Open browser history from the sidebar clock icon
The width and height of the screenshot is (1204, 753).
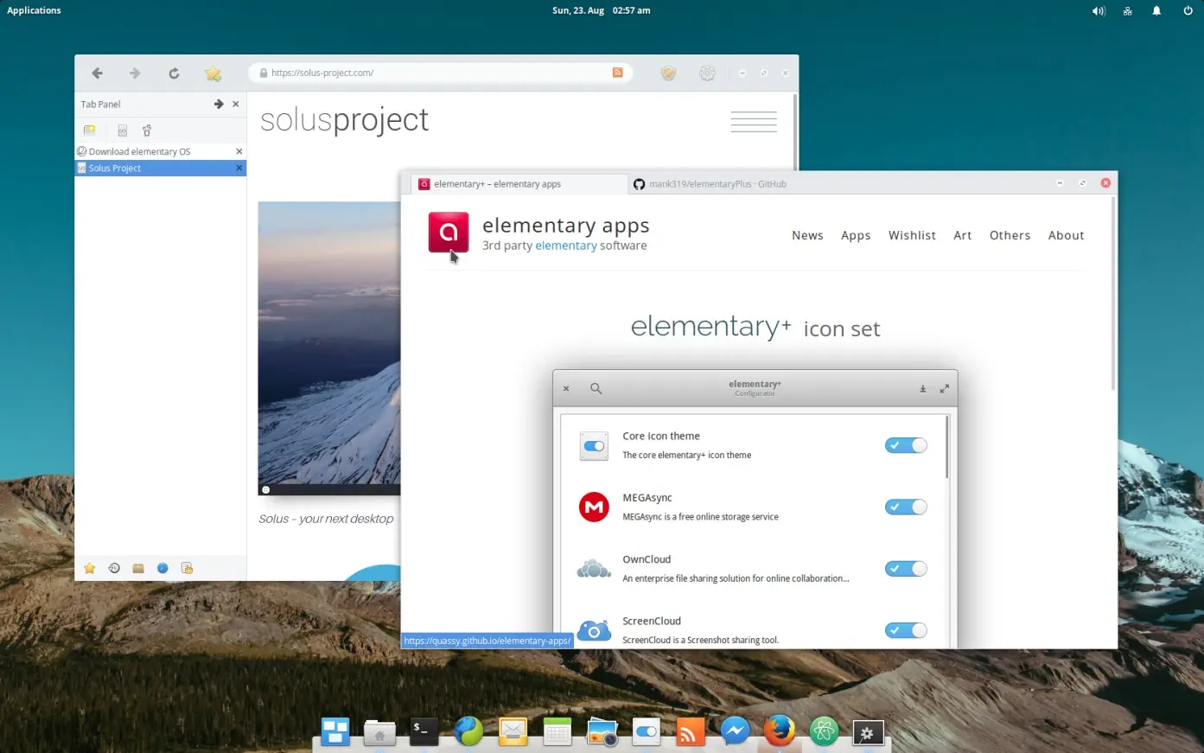(x=113, y=568)
